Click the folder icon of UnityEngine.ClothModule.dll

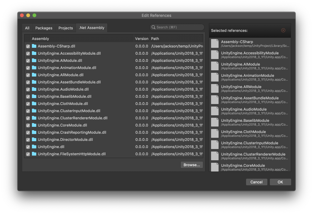pyautogui.click(x=34, y=103)
